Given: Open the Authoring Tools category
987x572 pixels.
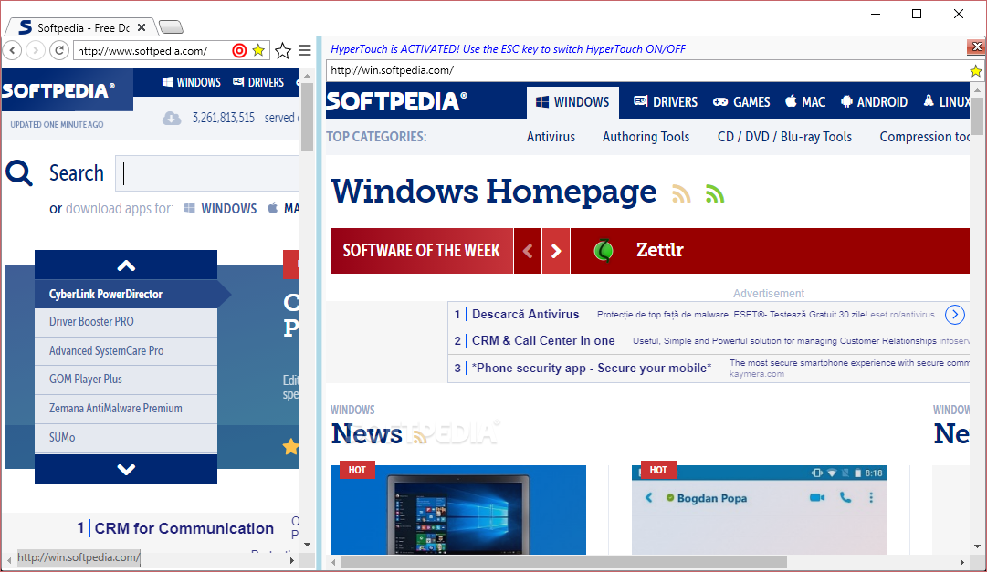Looking at the screenshot, I should tap(646, 137).
